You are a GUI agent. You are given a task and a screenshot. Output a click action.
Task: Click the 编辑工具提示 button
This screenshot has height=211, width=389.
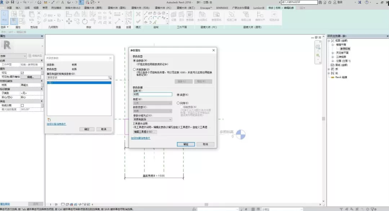(145, 132)
